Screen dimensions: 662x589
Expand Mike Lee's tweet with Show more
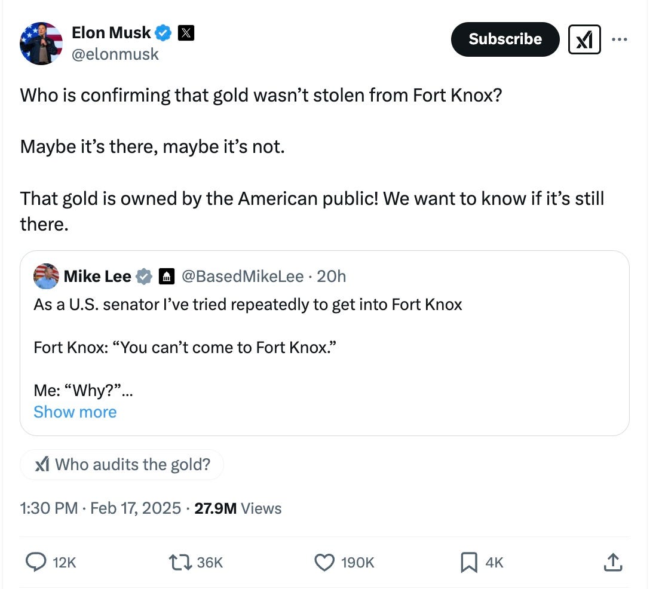(x=75, y=412)
